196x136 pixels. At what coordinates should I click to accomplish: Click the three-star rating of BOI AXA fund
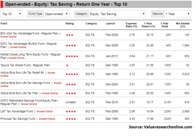[70, 35]
